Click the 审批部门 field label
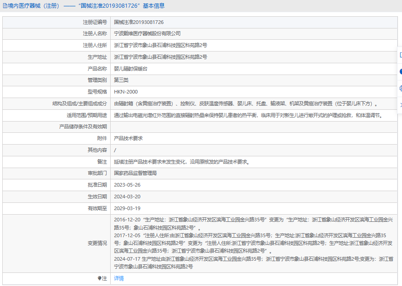Image resolution: width=402 pixels, height=286 pixels. [x=97, y=173]
